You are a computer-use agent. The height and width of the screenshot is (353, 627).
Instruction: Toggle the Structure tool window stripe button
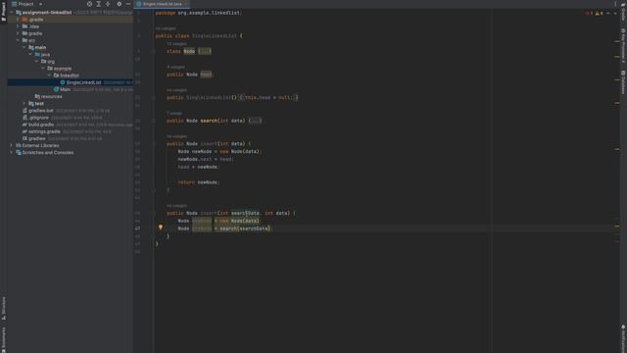pos(4,308)
